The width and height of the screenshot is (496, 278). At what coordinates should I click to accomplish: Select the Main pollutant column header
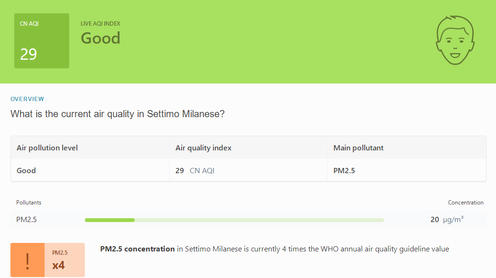point(358,148)
